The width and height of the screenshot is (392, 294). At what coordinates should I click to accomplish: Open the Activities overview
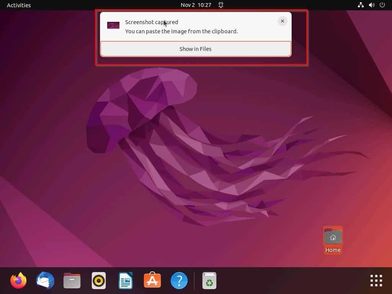19,5
